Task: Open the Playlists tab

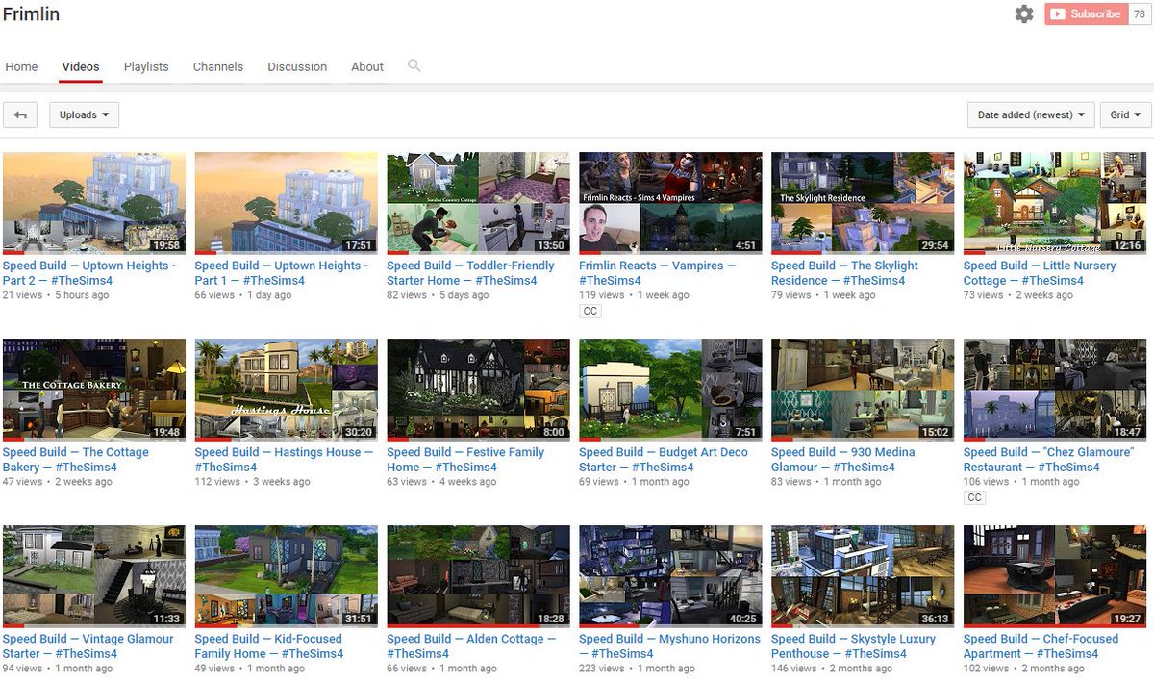Action: click(x=146, y=66)
